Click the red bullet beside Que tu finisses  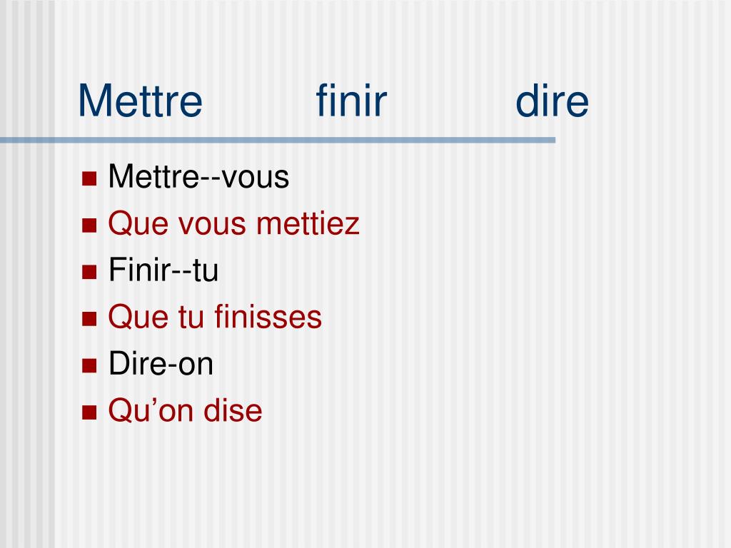click(x=89, y=319)
